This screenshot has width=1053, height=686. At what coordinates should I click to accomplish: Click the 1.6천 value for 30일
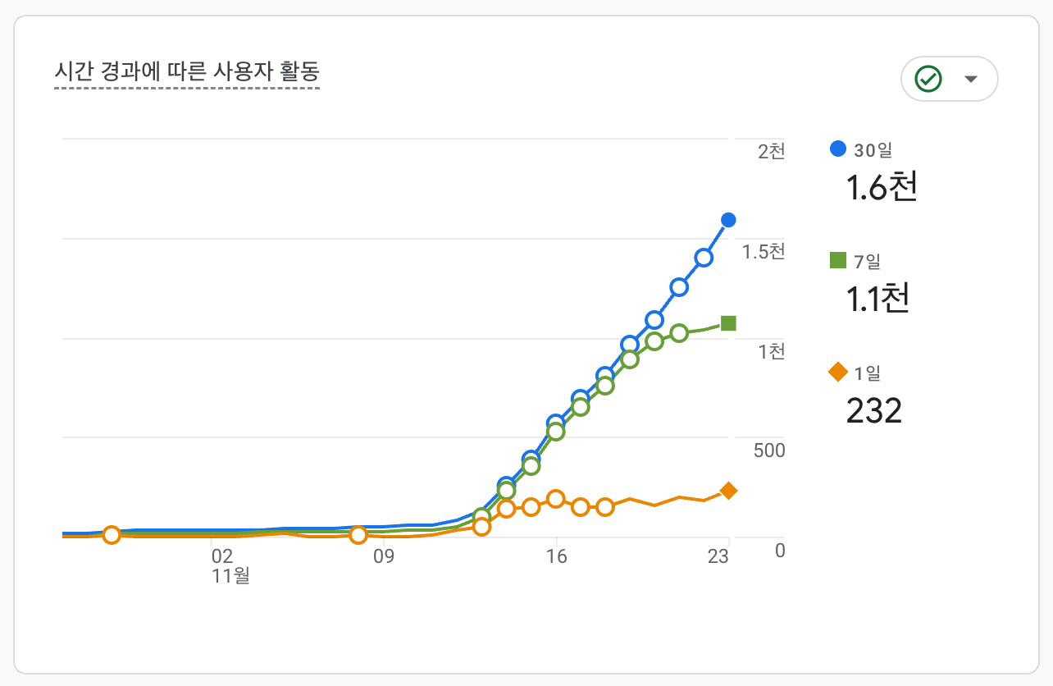tap(881, 187)
